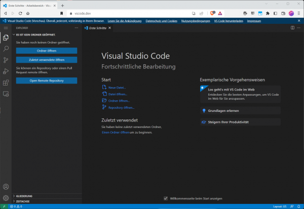Click the feedback icon in status bar

pos(292,206)
